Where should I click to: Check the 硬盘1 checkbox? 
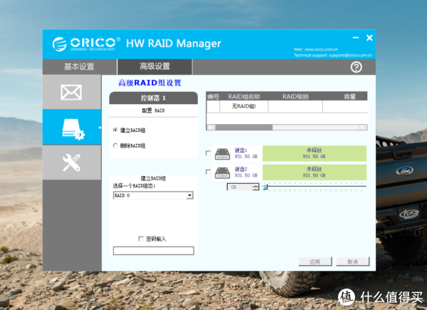click(x=208, y=153)
